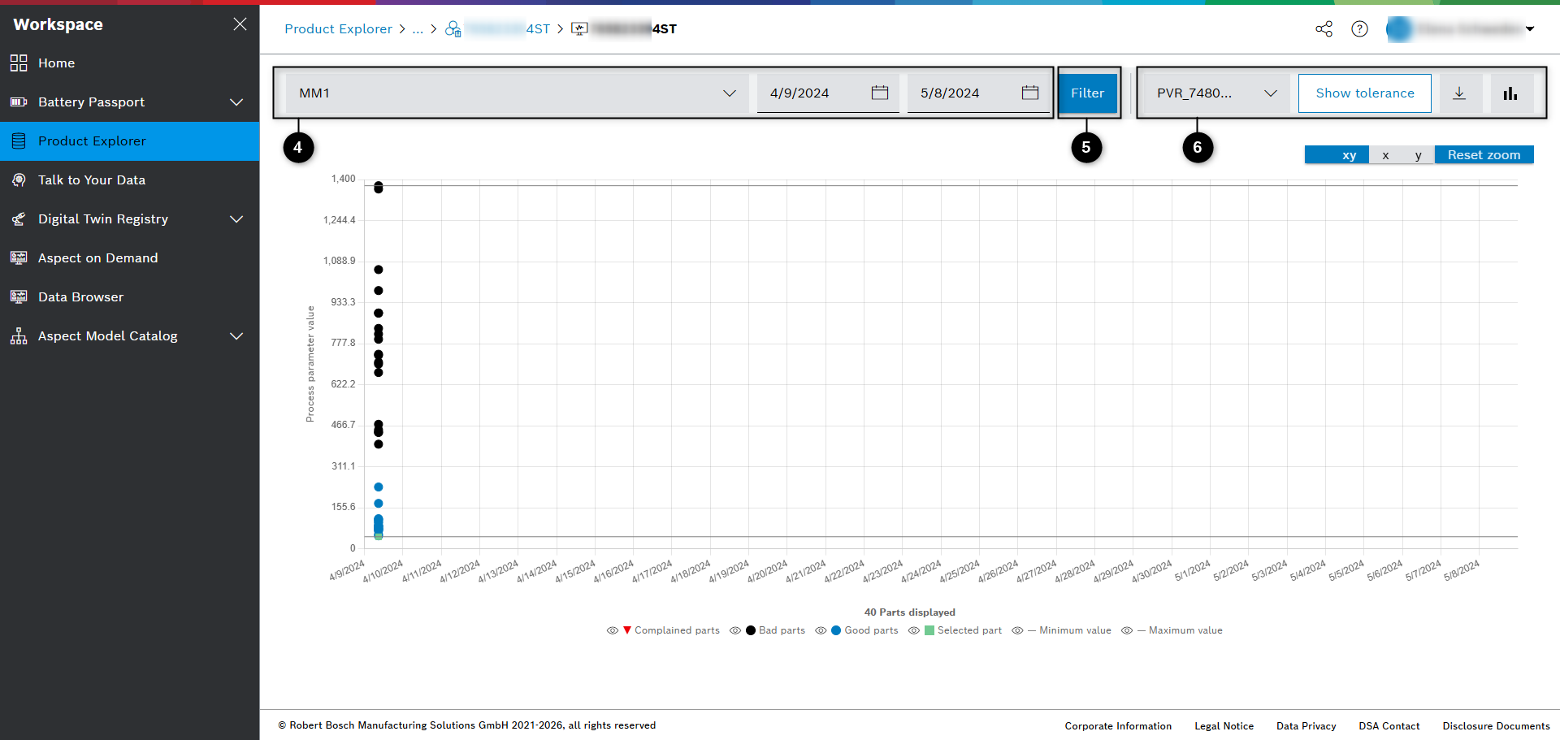Click the Aspect Model Catalog hierarchy icon
This screenshot has width=1560, height=740.
[19, 335]
